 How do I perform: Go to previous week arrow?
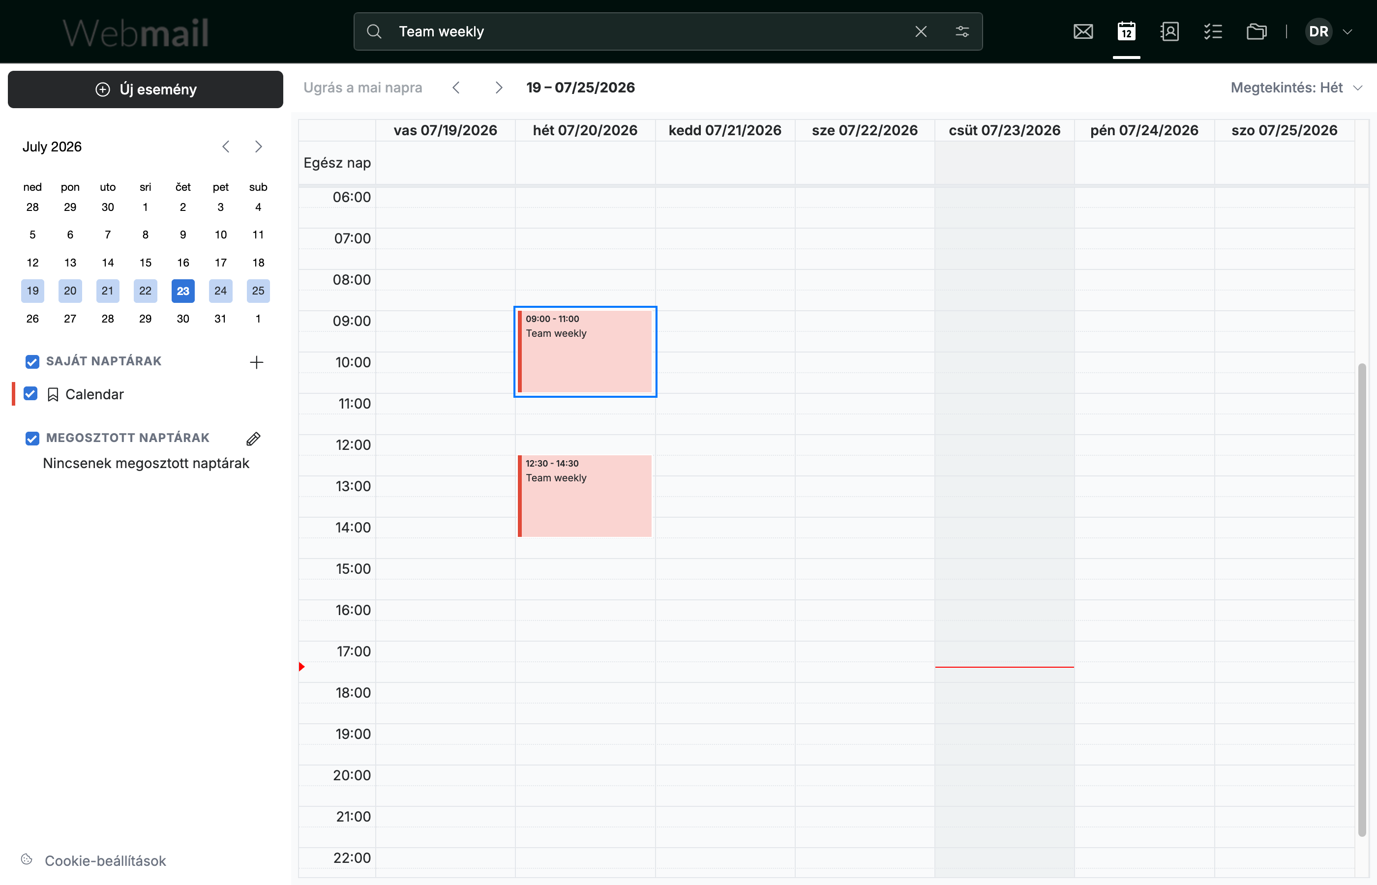coord(456,88)
